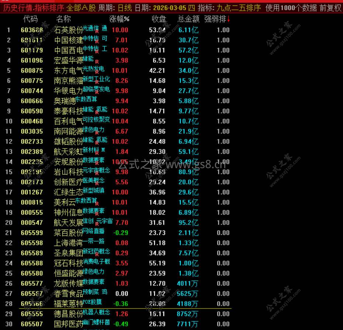This screenshot has width=343, height=330.
Task: Click the 4011万 amount for 龙版传媒
Action: (187, 284)
